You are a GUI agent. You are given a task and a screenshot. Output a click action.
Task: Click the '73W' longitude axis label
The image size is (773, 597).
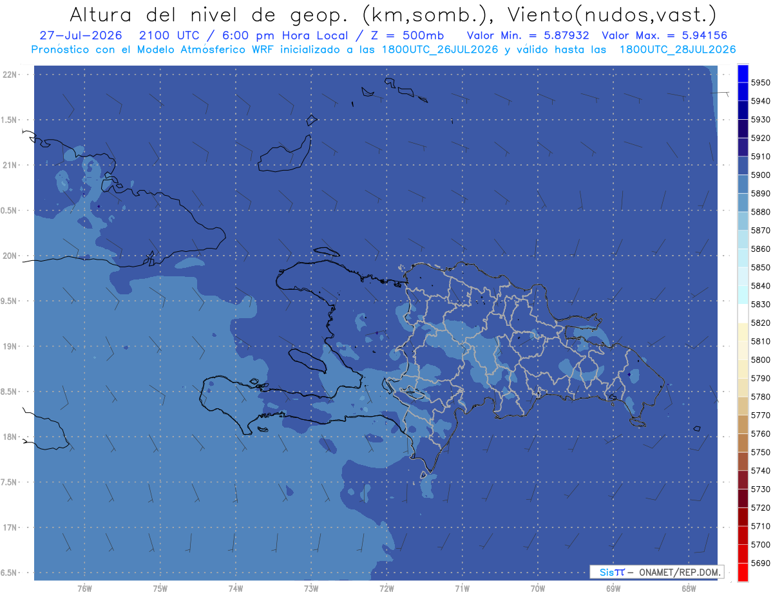(x=311, y=588)
